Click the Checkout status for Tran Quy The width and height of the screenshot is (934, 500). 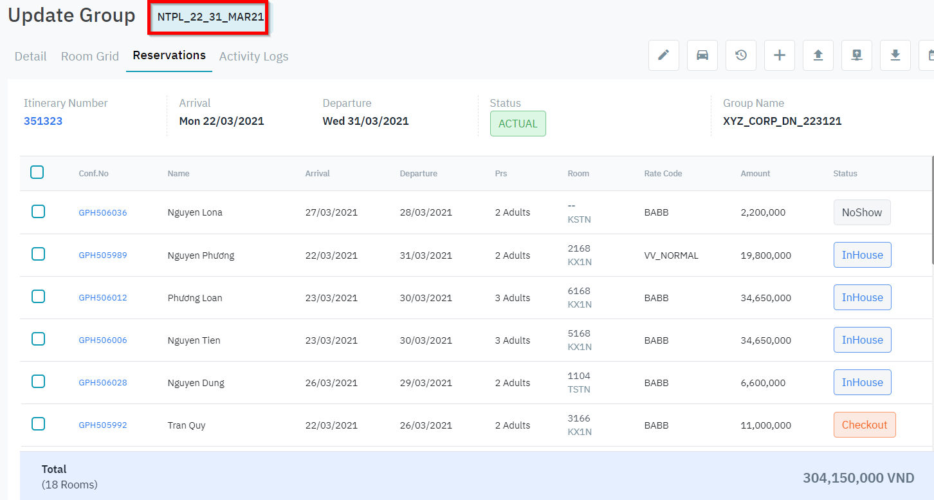(x=864, y=425)
